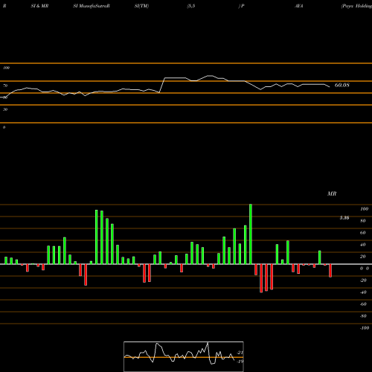Viewport: 372px width, 372px height.
Task: Click the MR value label 5.86
Action: [344, 218]
